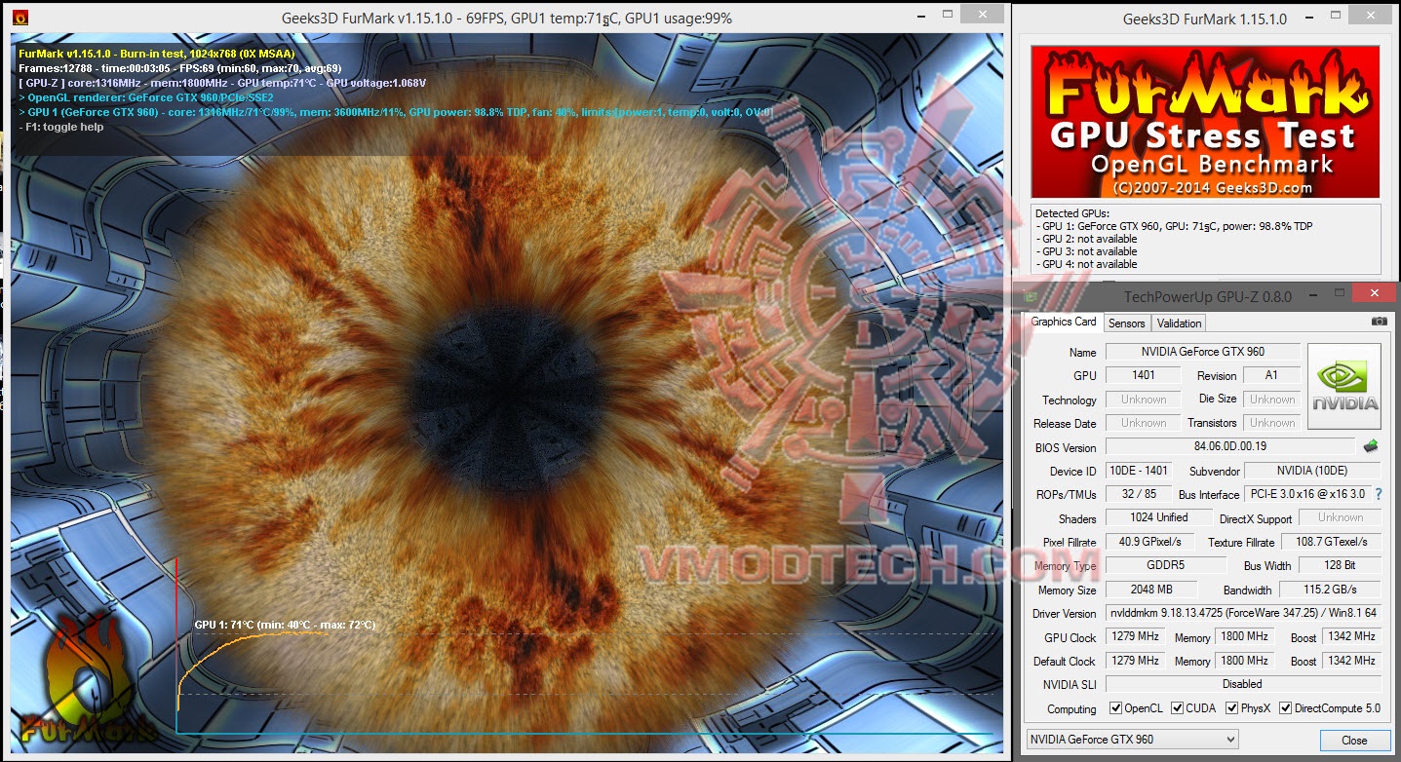
Task: Click the NVIDIA SLI field showing Disabled
Action: 1243,684
